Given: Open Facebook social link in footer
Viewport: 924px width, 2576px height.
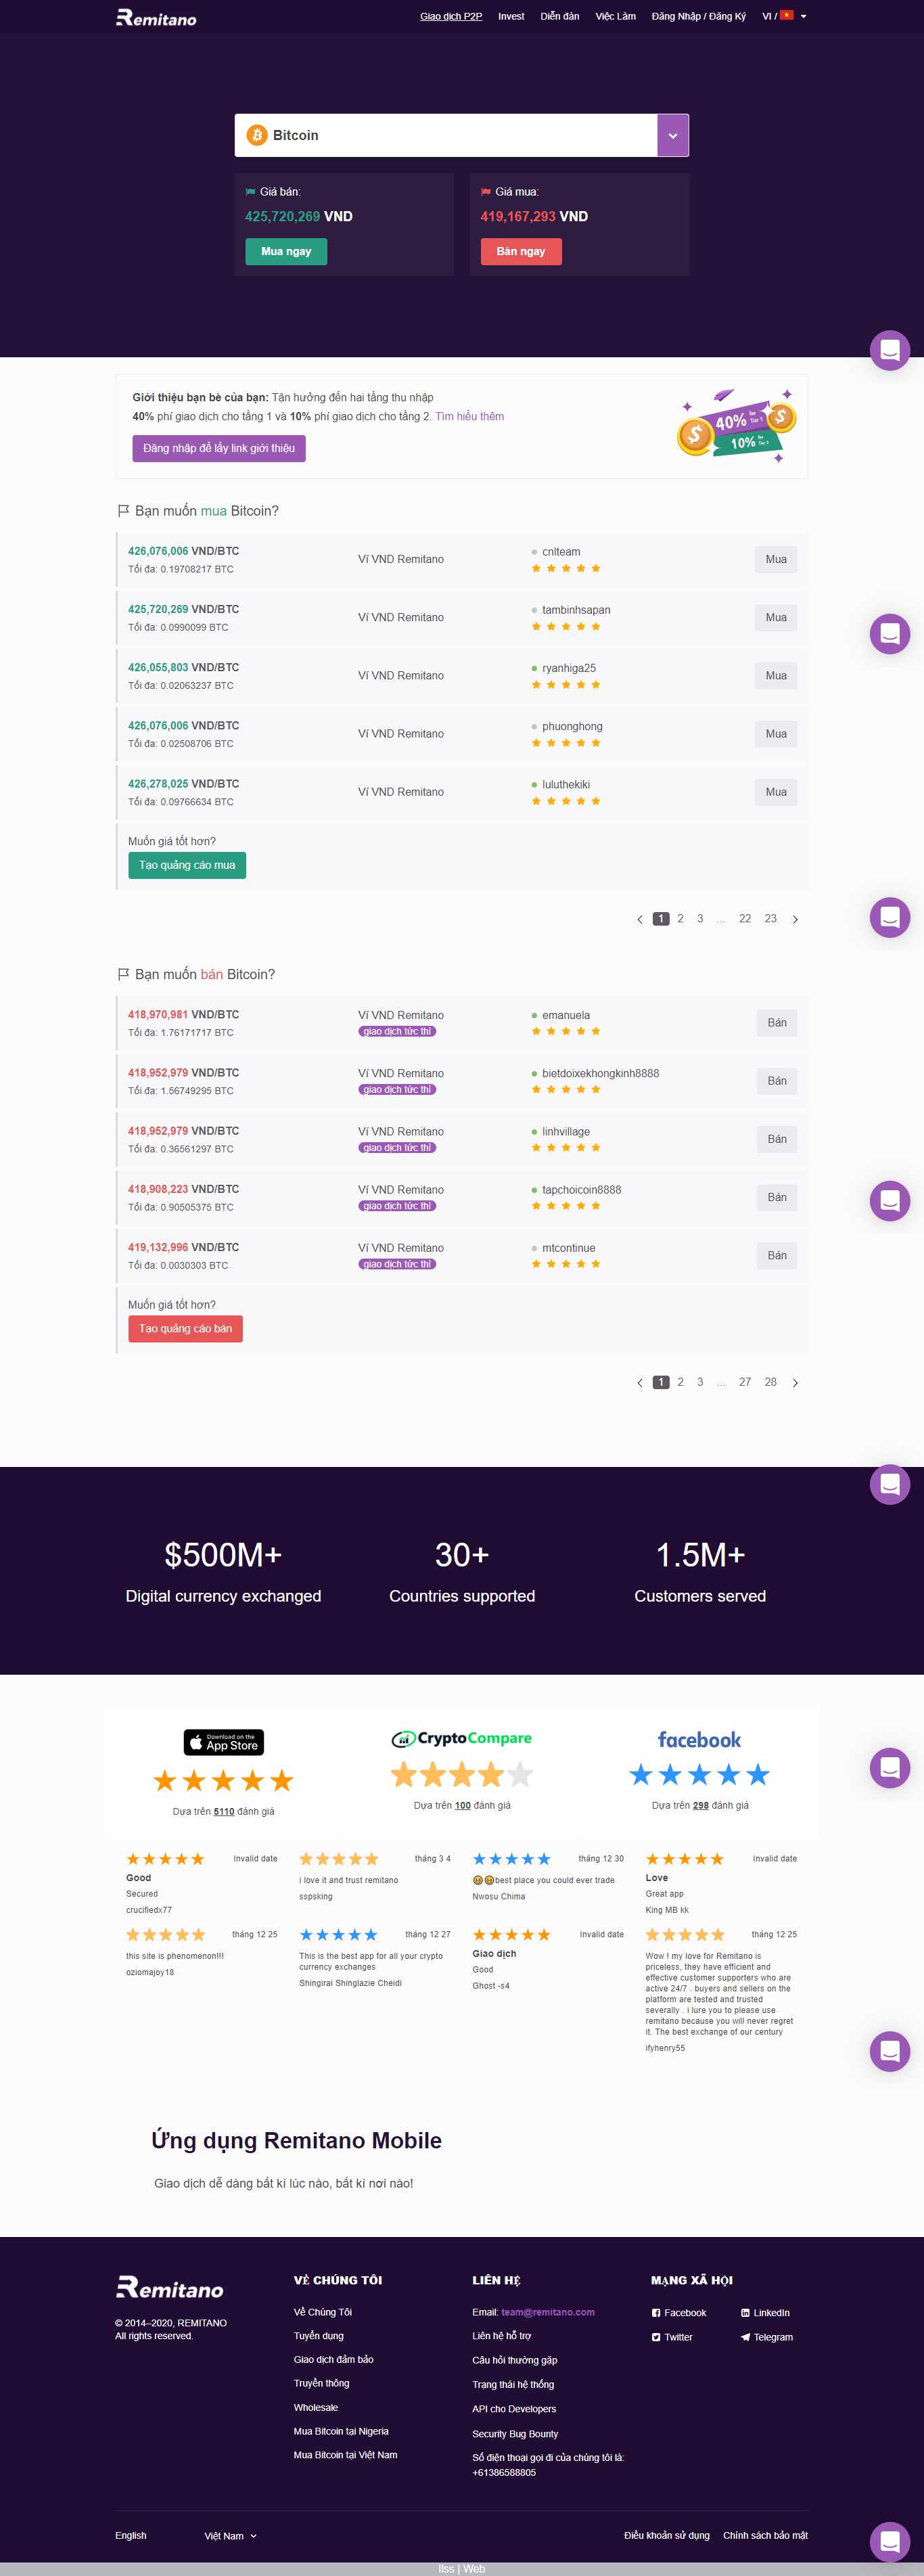Looking at the screenshot, I should (x=679, y=2312).
